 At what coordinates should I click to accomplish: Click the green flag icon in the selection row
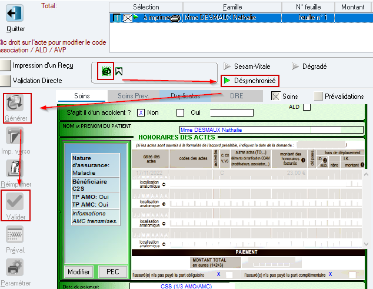(136, 17)
